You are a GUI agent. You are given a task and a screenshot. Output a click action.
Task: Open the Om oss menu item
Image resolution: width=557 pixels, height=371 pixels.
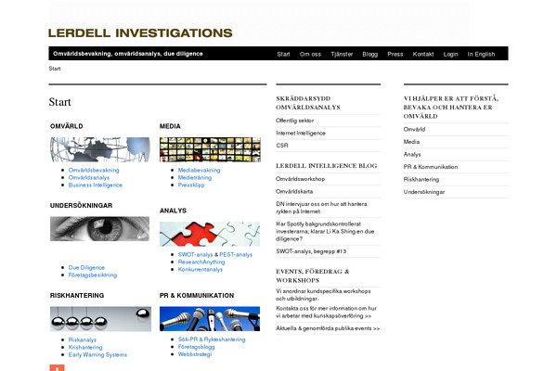(310, 54)
